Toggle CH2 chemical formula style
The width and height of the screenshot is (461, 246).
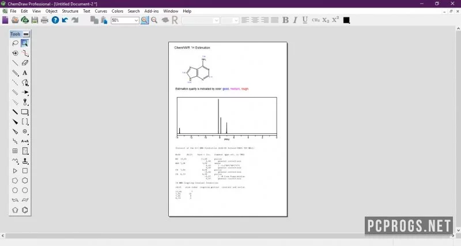click(x=316, y=20)
